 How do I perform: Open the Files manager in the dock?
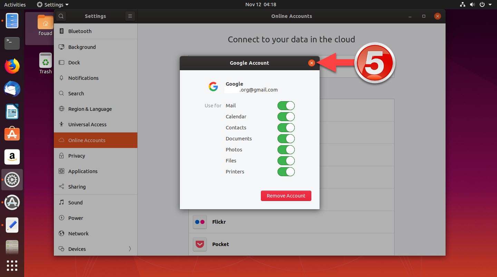point(12,21)
